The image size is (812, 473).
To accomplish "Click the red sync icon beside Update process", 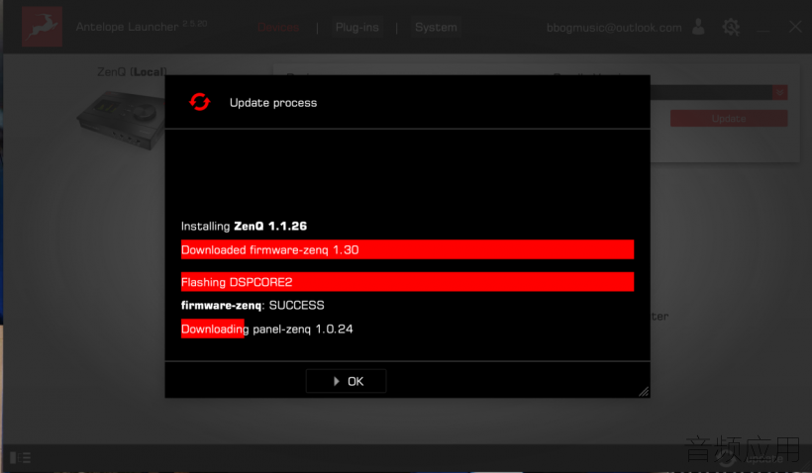I will pos(199,102).
